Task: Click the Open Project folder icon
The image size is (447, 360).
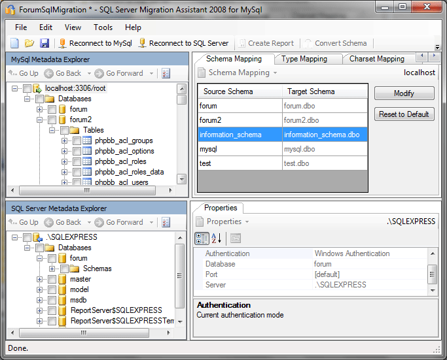Action: click(x=29, y=43)
